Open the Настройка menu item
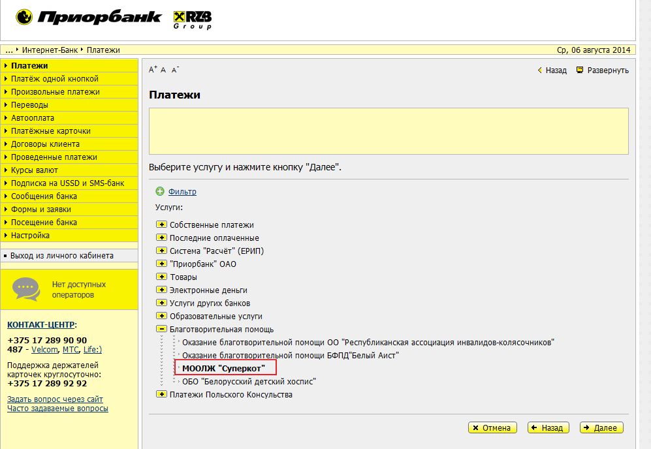Image resolution: width=651 pixels, height=449 pixels. click(x=69, y=236)
